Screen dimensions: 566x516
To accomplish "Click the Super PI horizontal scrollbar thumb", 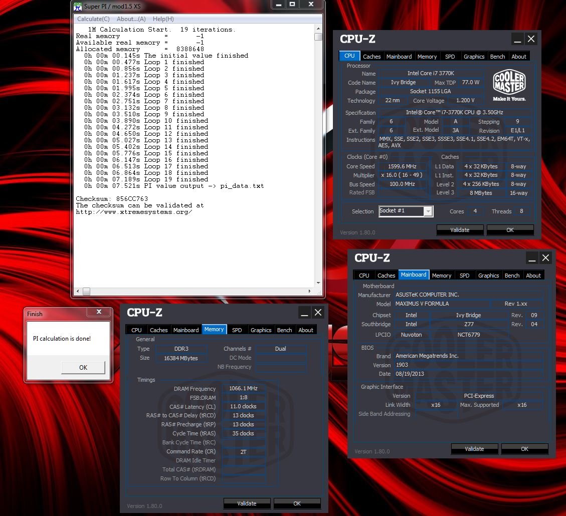I will coord(86,291).
